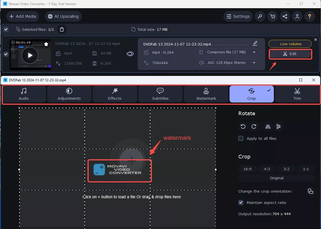Choose the 3:2 crop ratio
Screen dimensions: 321x229
coord(286,169)
